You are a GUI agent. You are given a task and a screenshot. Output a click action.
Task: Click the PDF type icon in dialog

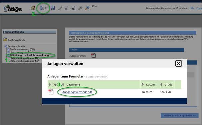[x=51, y=92]
